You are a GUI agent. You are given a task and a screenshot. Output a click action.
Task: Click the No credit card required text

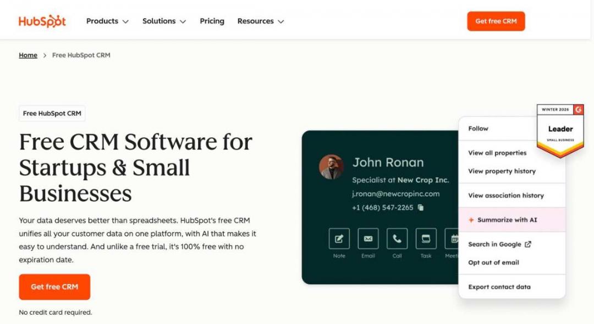click(56, 312)
